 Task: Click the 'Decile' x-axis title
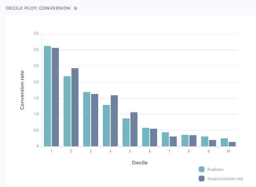[140, 163]
